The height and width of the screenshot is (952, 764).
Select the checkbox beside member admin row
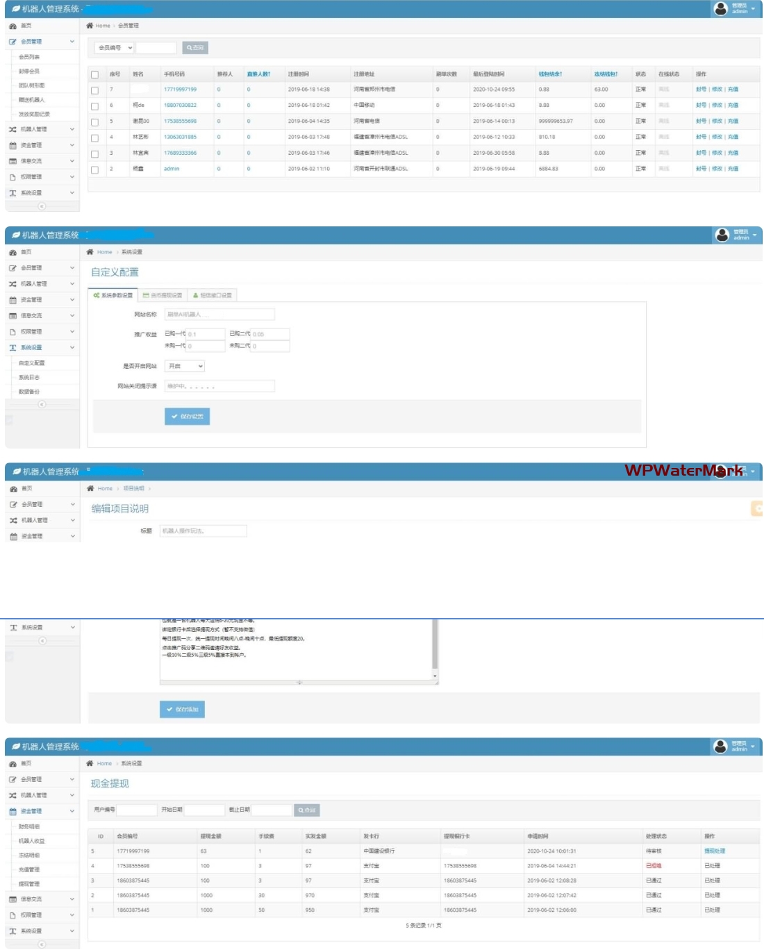94,169
